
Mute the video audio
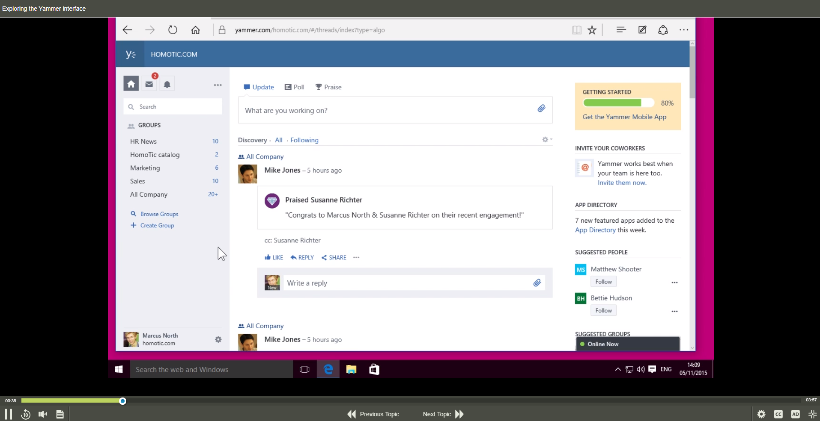click(x=42, y=414)
